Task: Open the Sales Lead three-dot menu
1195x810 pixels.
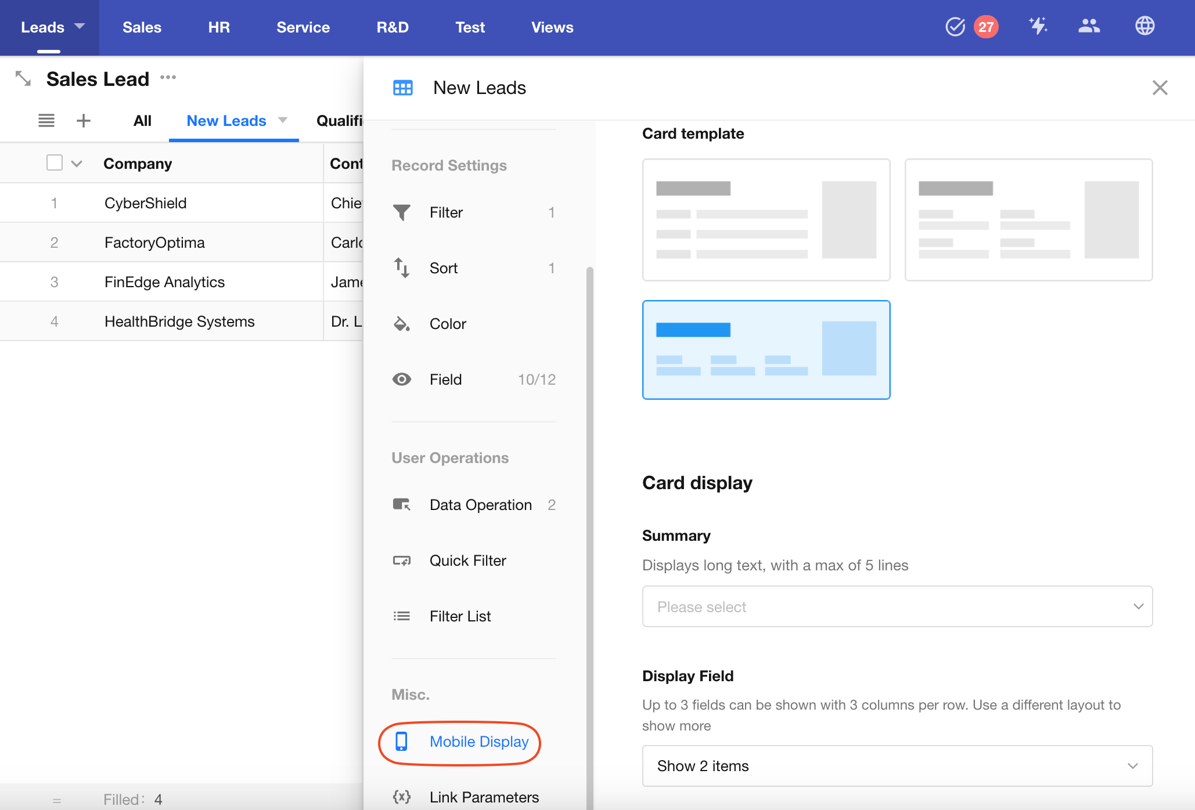Action: click(168, 77)
